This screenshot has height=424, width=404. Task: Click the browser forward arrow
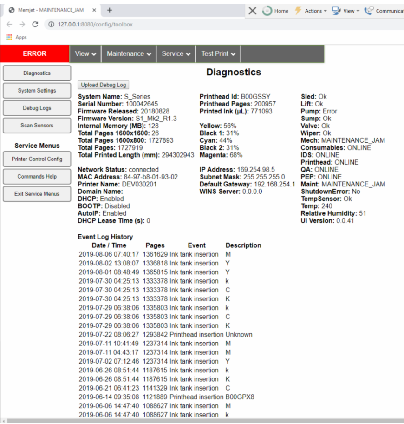pyautogui.click(x=22, y=24)
